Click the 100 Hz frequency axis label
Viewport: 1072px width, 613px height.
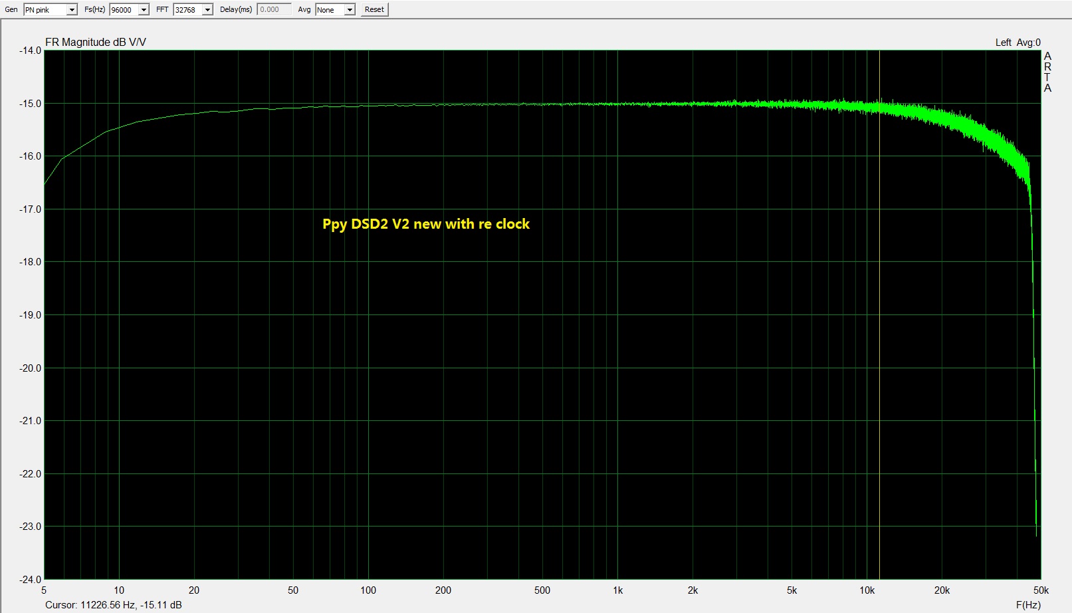pyautogui.click(x=368, y=590)
